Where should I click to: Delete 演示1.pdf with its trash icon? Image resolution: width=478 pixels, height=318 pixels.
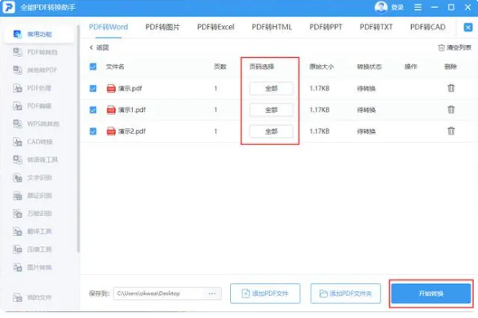(451, 109)
